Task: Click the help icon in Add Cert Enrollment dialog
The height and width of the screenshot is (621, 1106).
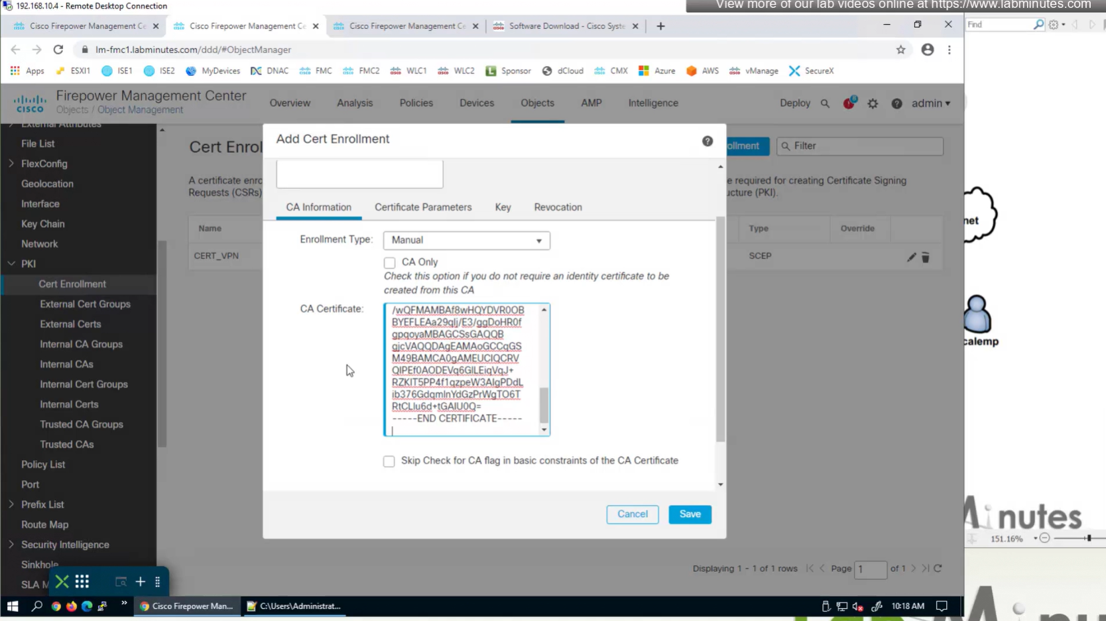Action: tap(707, 141)
